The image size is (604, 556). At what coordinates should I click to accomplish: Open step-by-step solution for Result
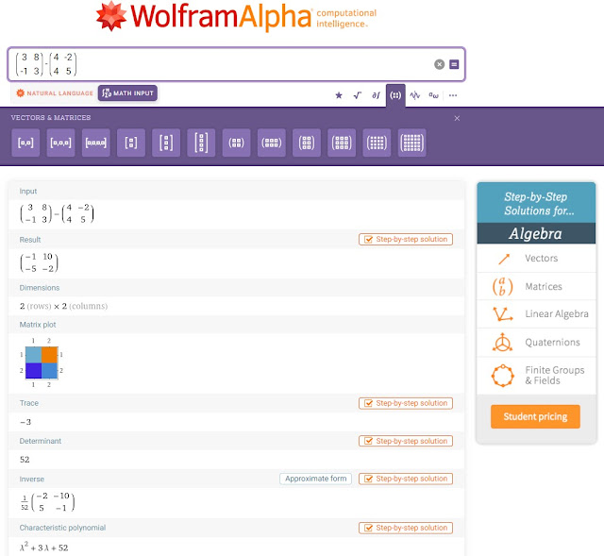(406, 239)
